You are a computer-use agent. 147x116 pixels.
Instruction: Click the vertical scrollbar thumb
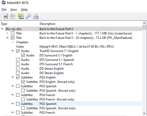click(144, 27)
